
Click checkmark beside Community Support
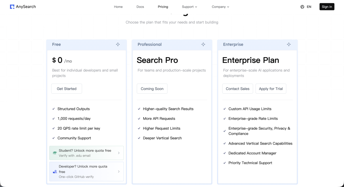(x=54, y=138)
